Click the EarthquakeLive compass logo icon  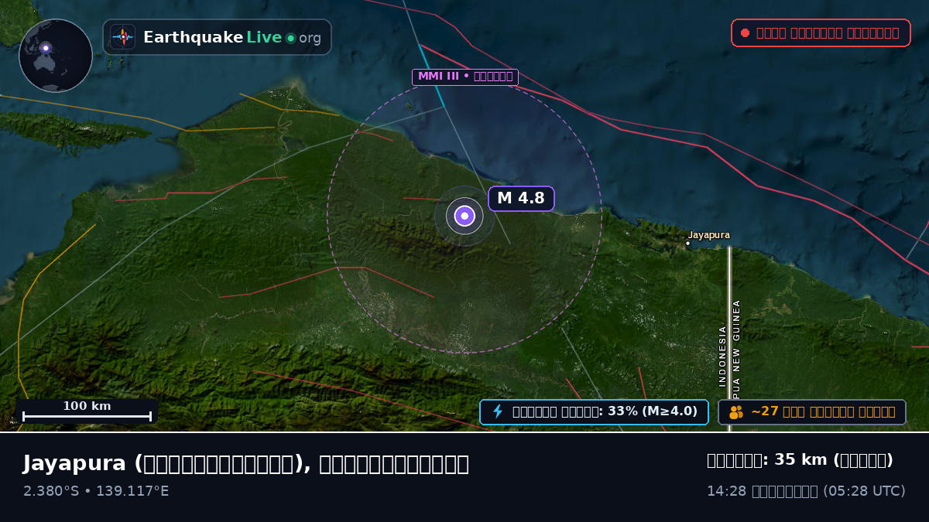pyautogui.click(x=122, y=37)
